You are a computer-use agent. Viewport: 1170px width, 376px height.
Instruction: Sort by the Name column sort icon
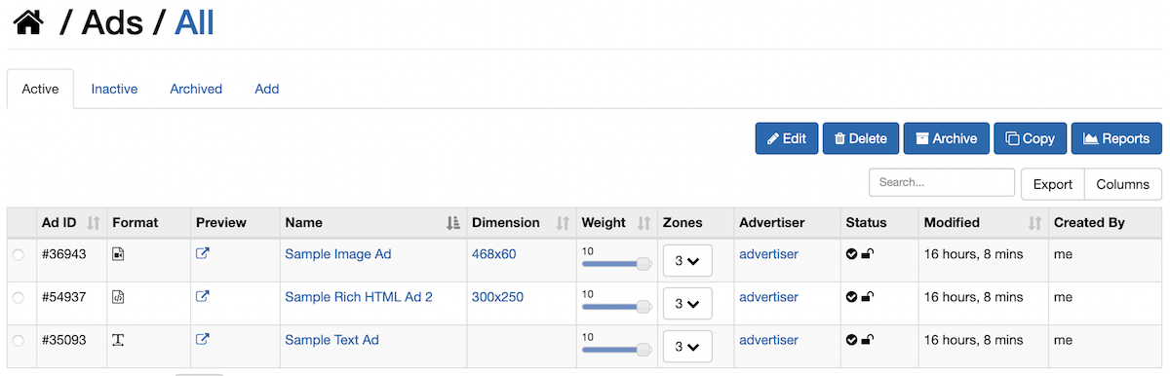452,223
